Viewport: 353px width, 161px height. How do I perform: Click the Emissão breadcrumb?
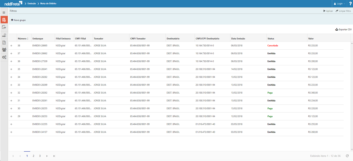pos(32,4)
